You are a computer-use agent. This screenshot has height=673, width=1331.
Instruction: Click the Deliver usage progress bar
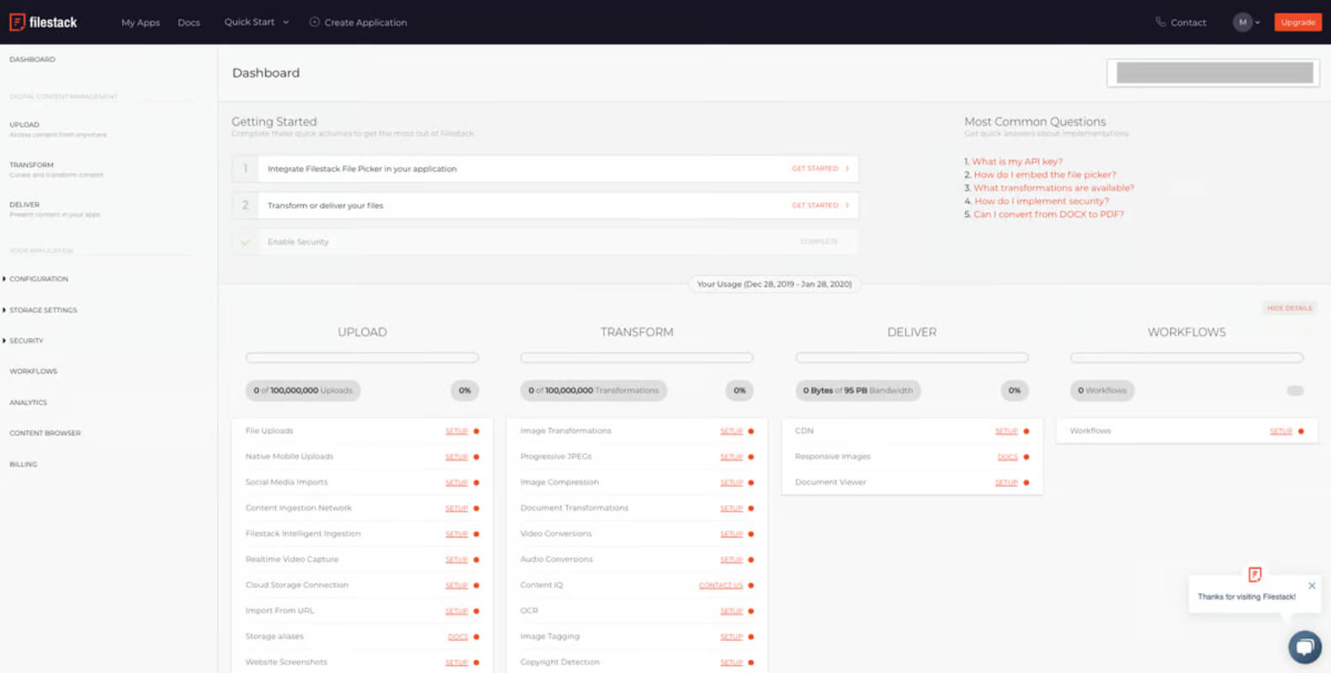[912, 358]
